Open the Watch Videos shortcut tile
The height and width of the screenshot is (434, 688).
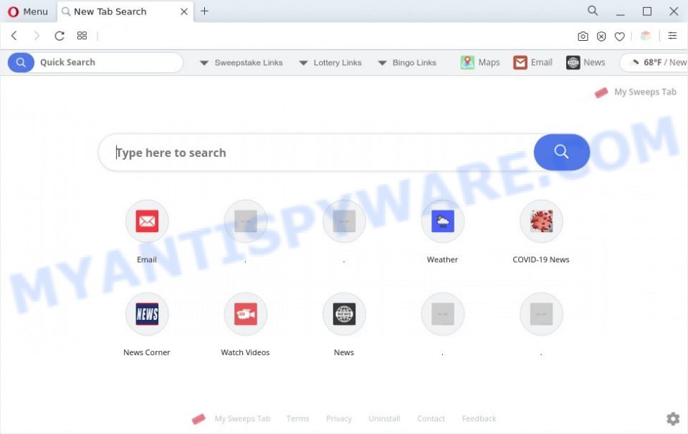246,314
